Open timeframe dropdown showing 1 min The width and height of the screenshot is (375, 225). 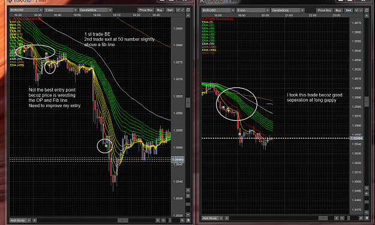tap(61, 10)
